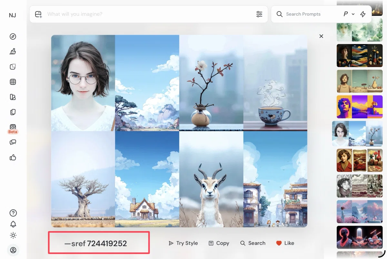Select the purple and yellow pop-art style thumbnail
Image resolution: width=387 pixels, height=259 pixels.
(360, 107)
